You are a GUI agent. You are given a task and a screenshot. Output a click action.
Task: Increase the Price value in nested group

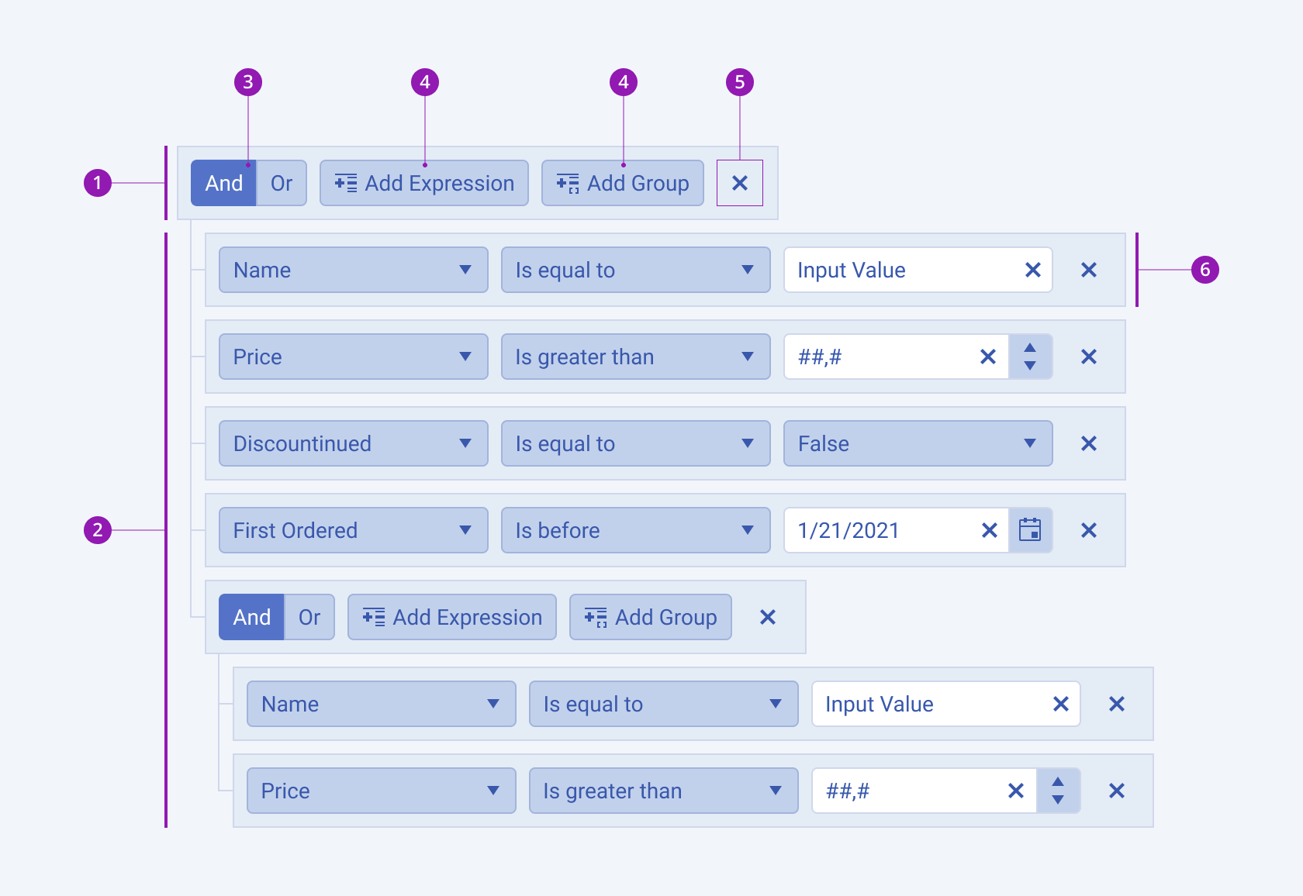[1058, 781]
